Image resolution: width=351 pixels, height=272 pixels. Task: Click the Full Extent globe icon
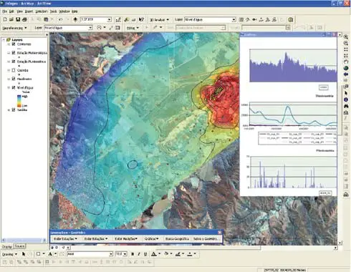tap(346, 68)
